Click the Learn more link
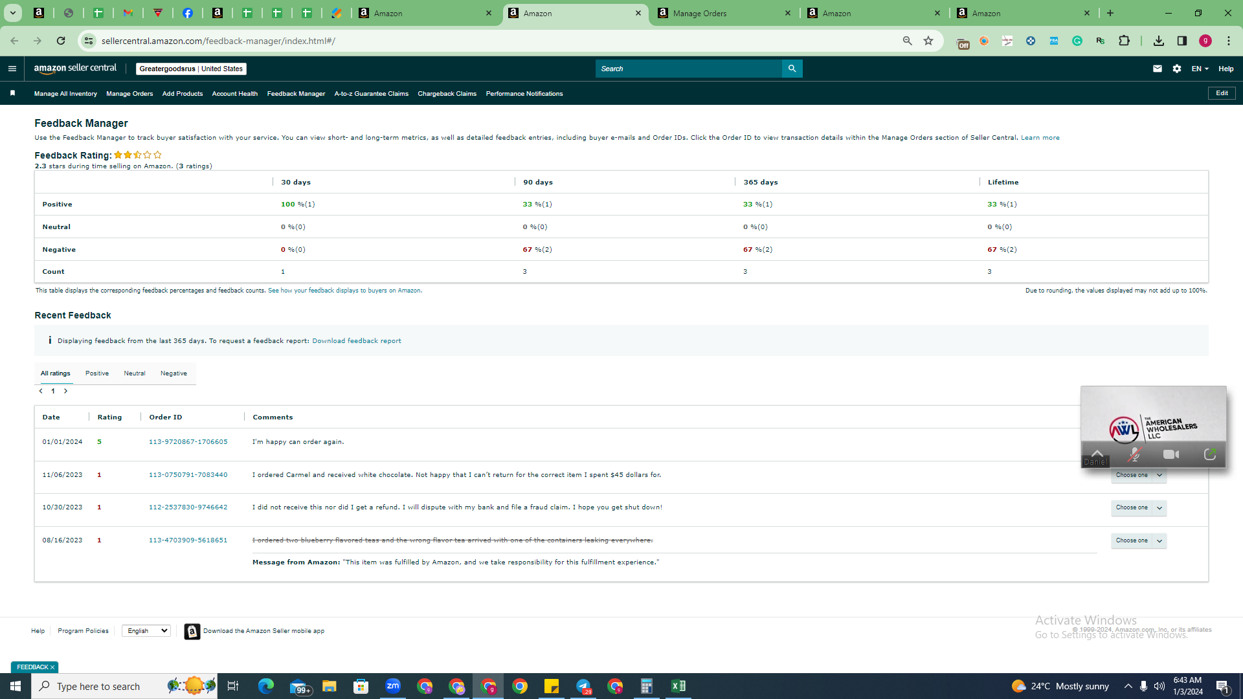 (x=1040, y=138)
